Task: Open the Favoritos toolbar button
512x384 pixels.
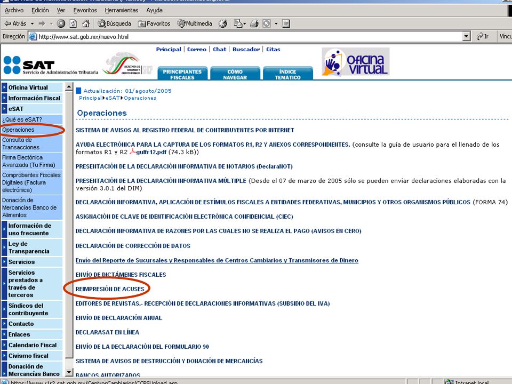Action: [x=154, y=23]
